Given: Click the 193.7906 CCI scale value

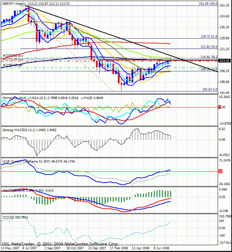Looking at the screenshot, I should [x=225, y=217].
